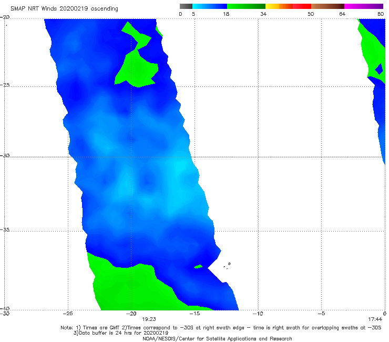Click the color bar label '80'

(x=381, y=14)
